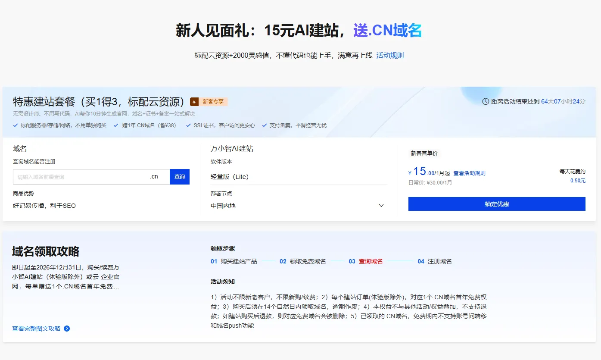This screenshot has width=601, height=360.
Task: Click the 域名领取攻略 heading
Action: 46,251
